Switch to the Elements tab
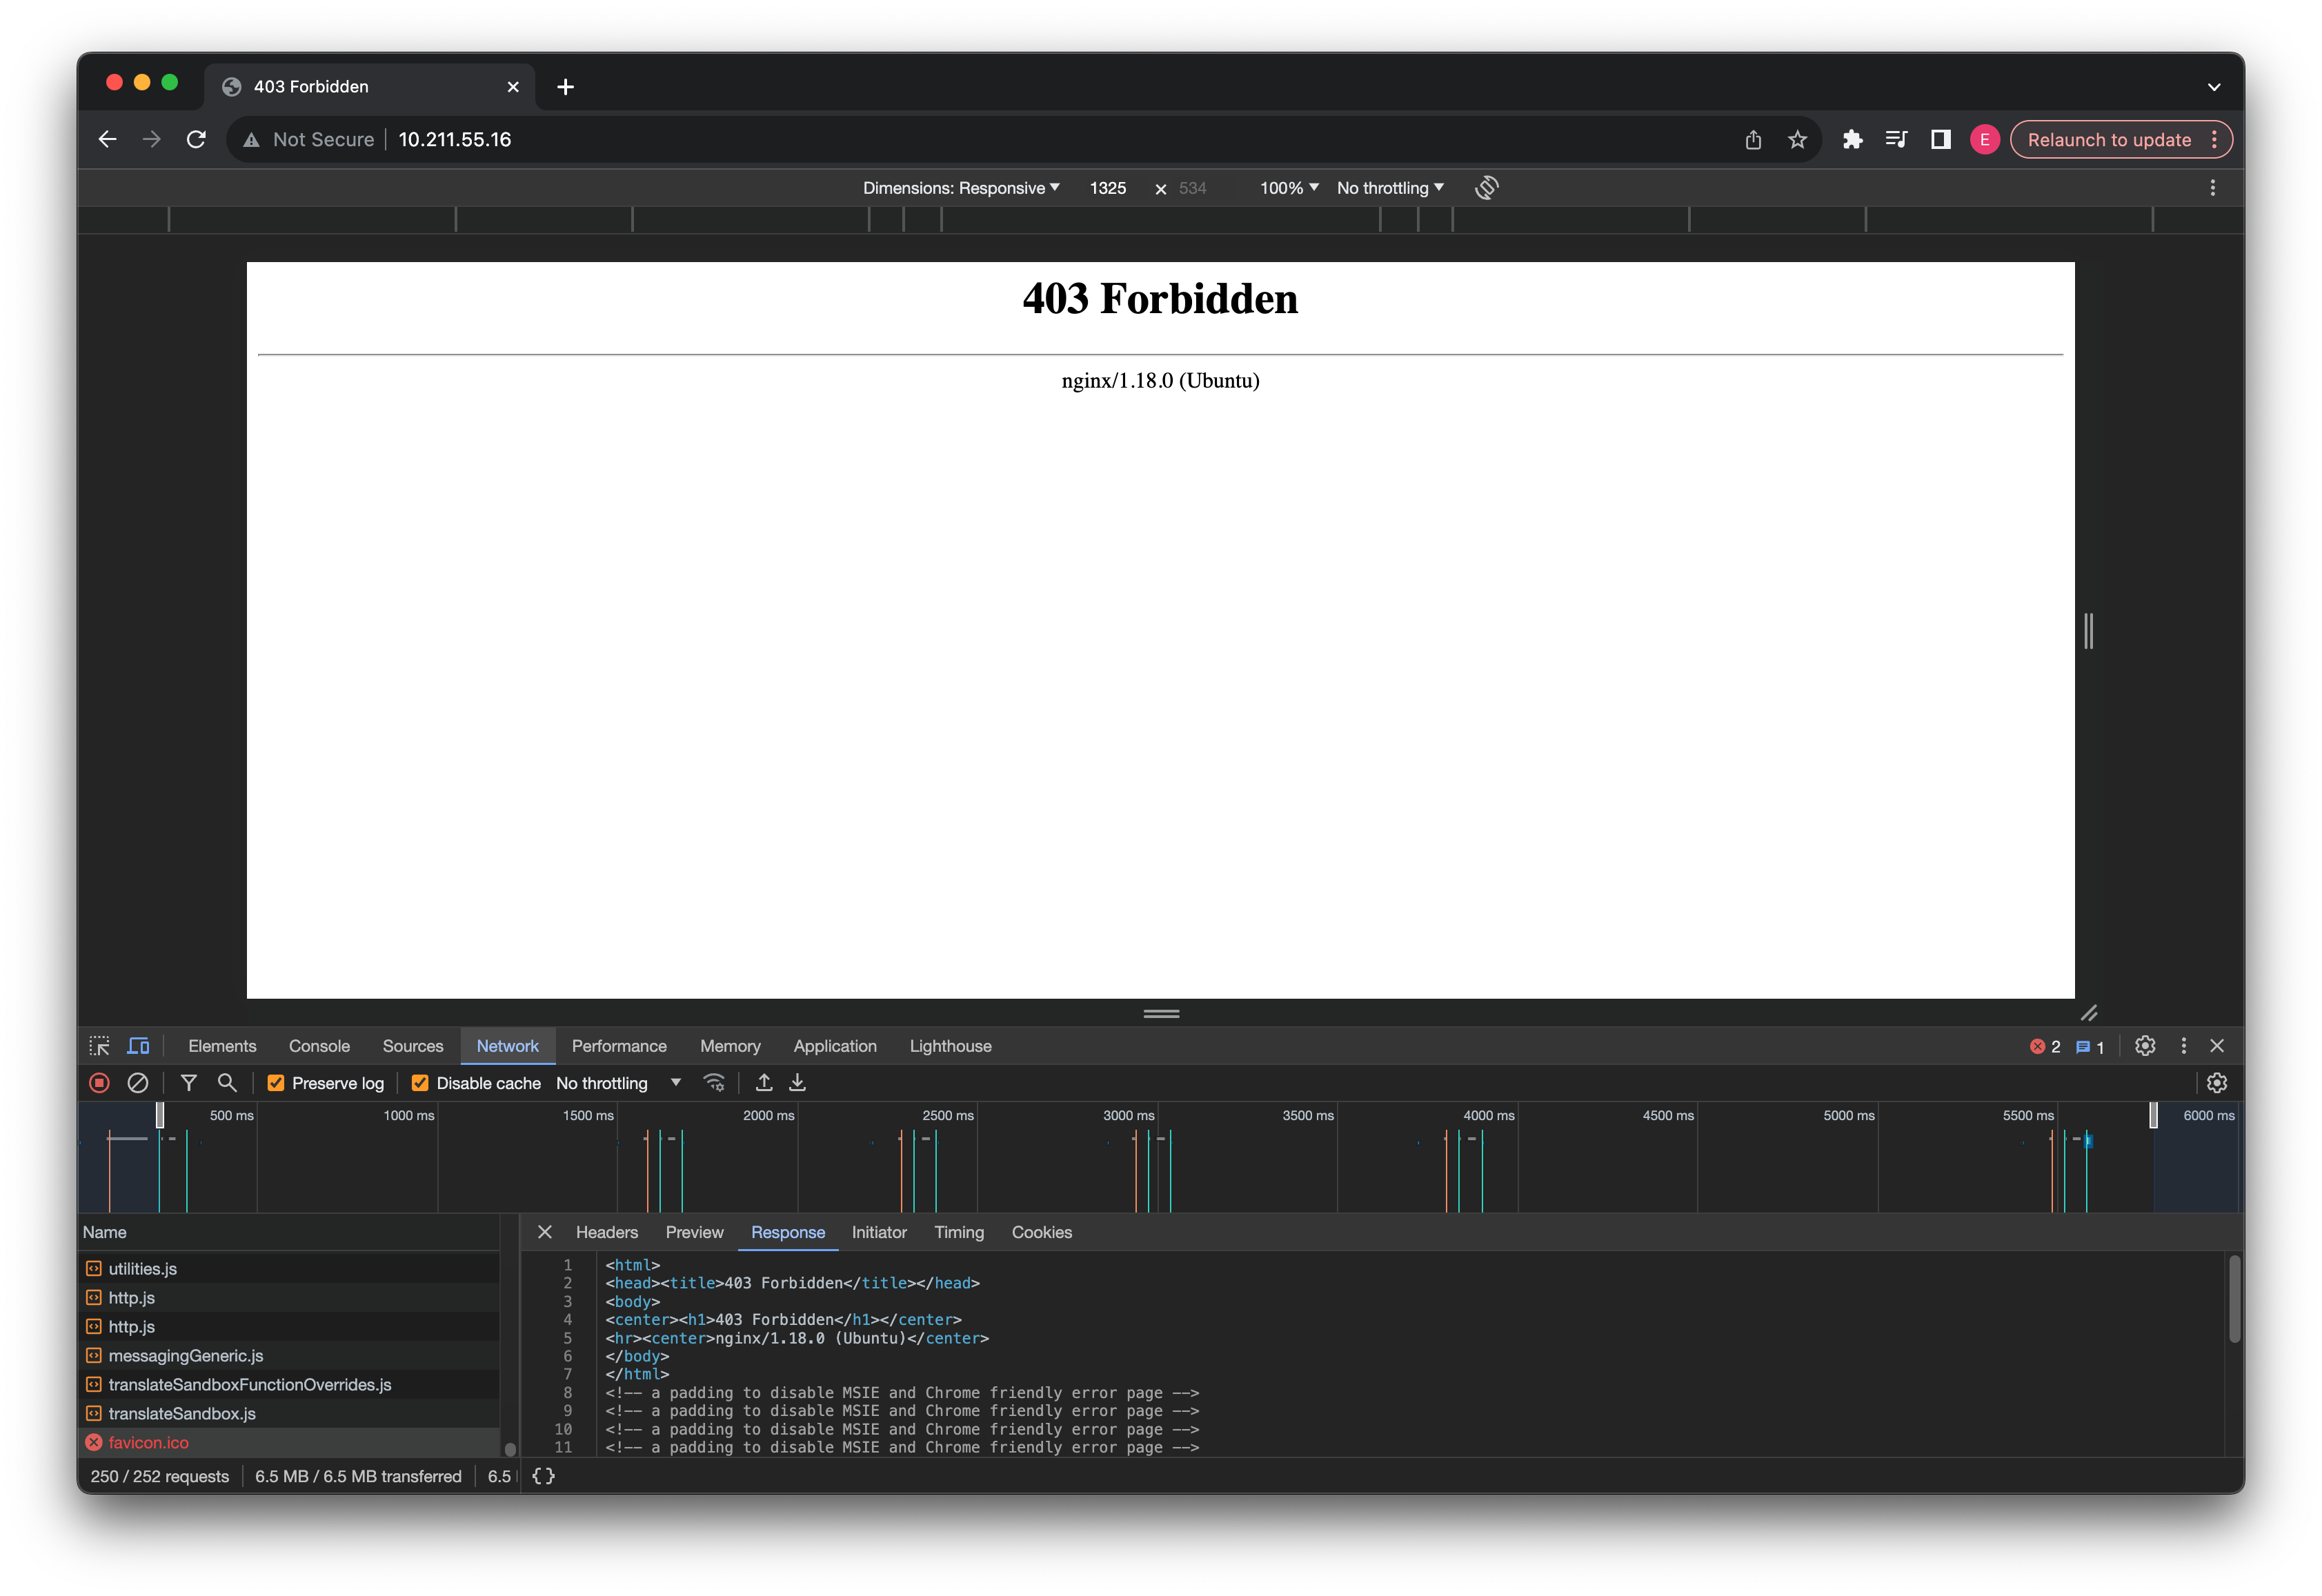 click(x=222, y=1046)
